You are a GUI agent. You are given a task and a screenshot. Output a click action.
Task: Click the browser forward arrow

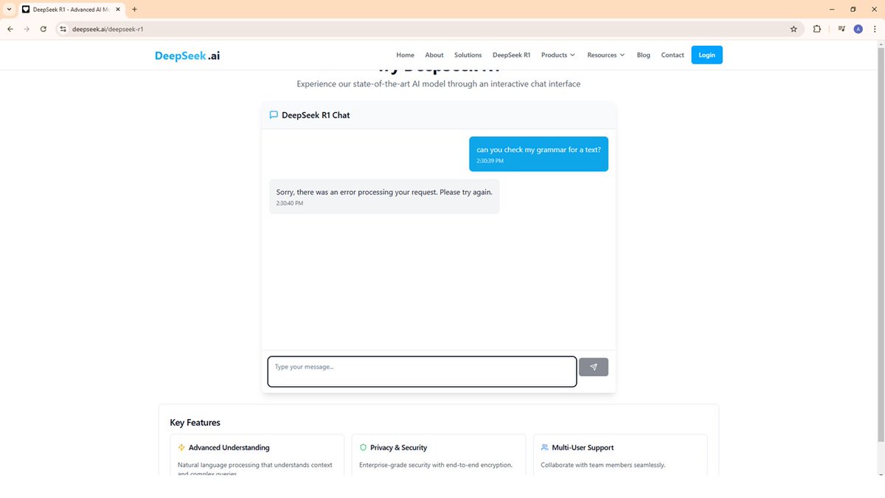(x=27, y=29)
